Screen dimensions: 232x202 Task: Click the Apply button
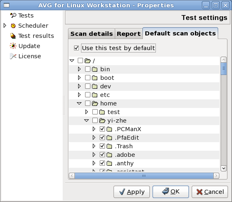coord(132,192)
